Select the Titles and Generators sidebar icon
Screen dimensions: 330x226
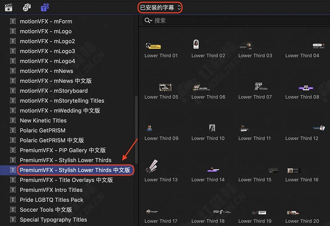pyautogui.click(x=45, y=7)
